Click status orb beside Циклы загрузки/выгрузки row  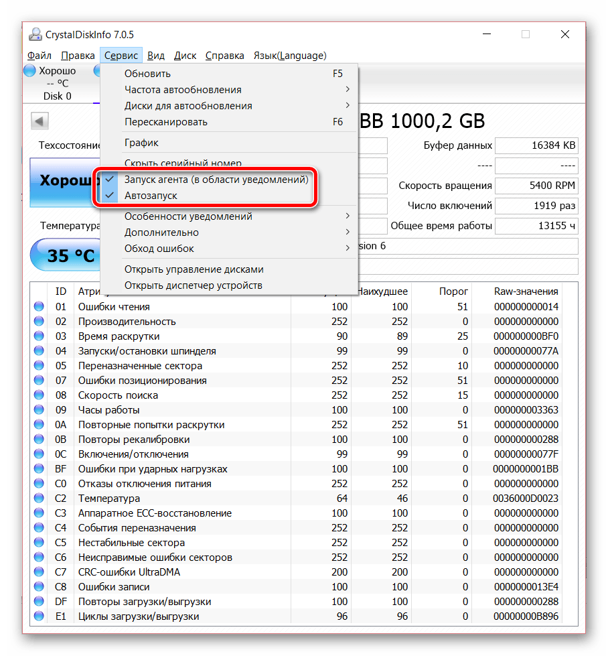39,616
